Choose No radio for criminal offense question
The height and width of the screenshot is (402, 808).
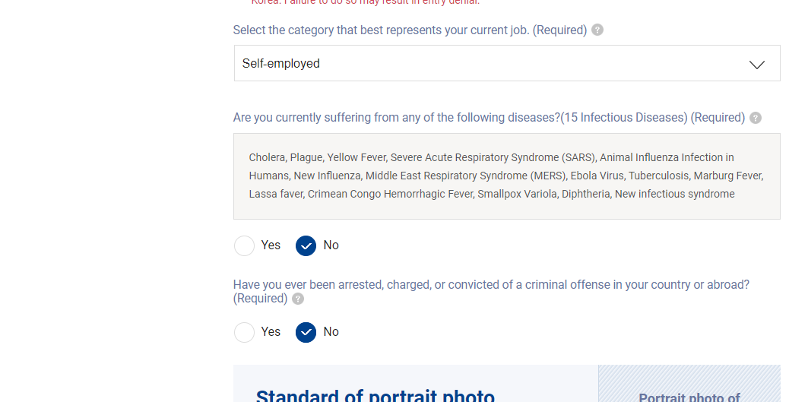306,332
